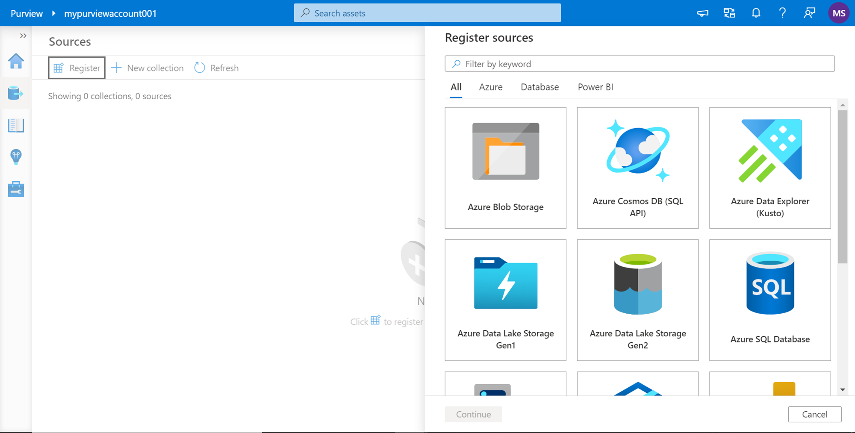Screen dimensions: 855x433
Task: Click the Filter by keyword field
Action: (x=640, y=64)
